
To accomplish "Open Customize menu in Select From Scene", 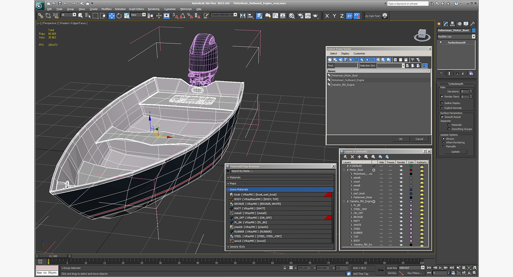I will click(x=359, y=54).
